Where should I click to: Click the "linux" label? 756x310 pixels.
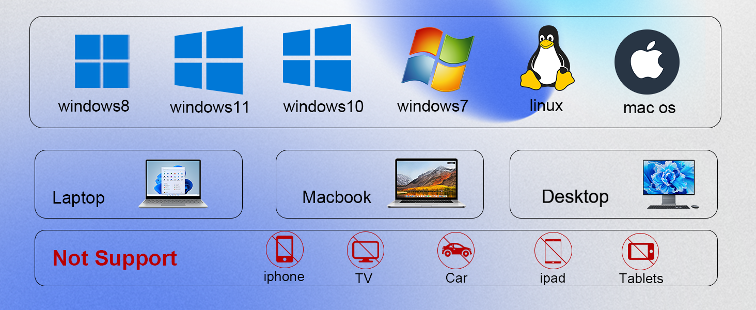coord(546,105)
